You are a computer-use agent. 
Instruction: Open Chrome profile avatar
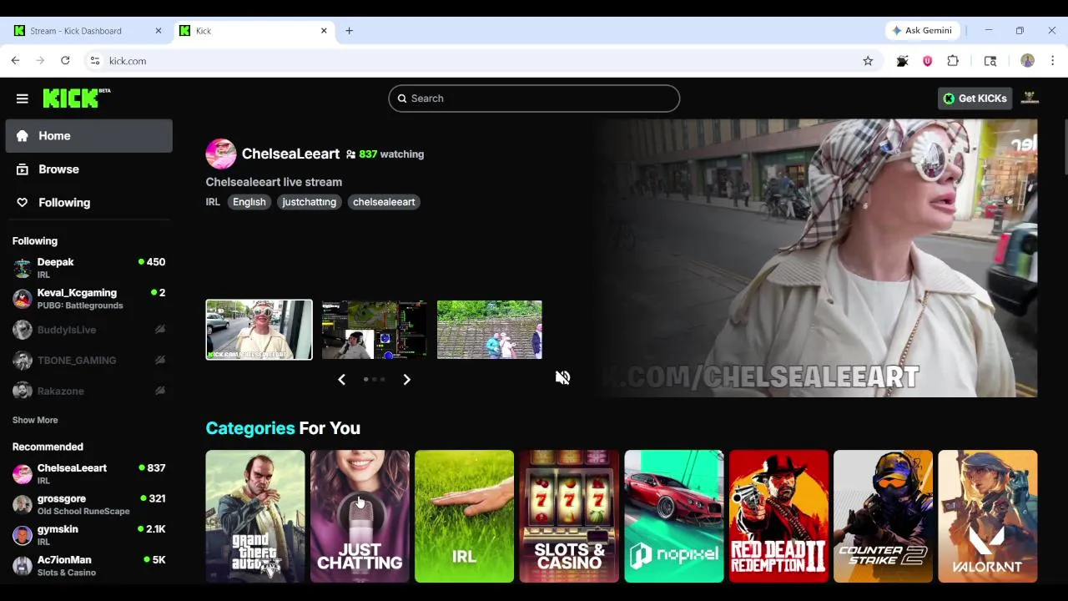coord(1027,61)
